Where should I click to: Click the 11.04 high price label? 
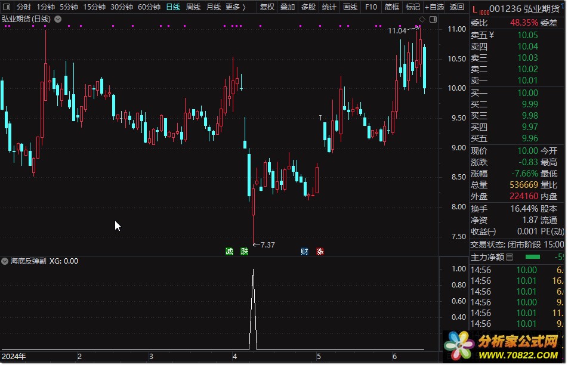(397, 31)
